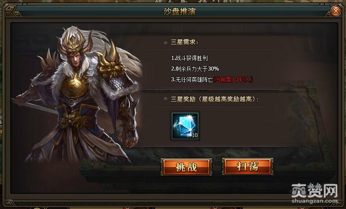Screen dimensions: 346x209
Task: Close the 沙盘推演 dialog with orange X
Action: click(336, 11)
